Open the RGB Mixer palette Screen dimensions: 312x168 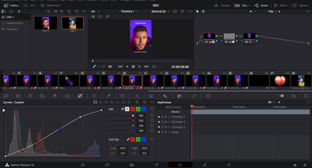click(x=55, y=96)
